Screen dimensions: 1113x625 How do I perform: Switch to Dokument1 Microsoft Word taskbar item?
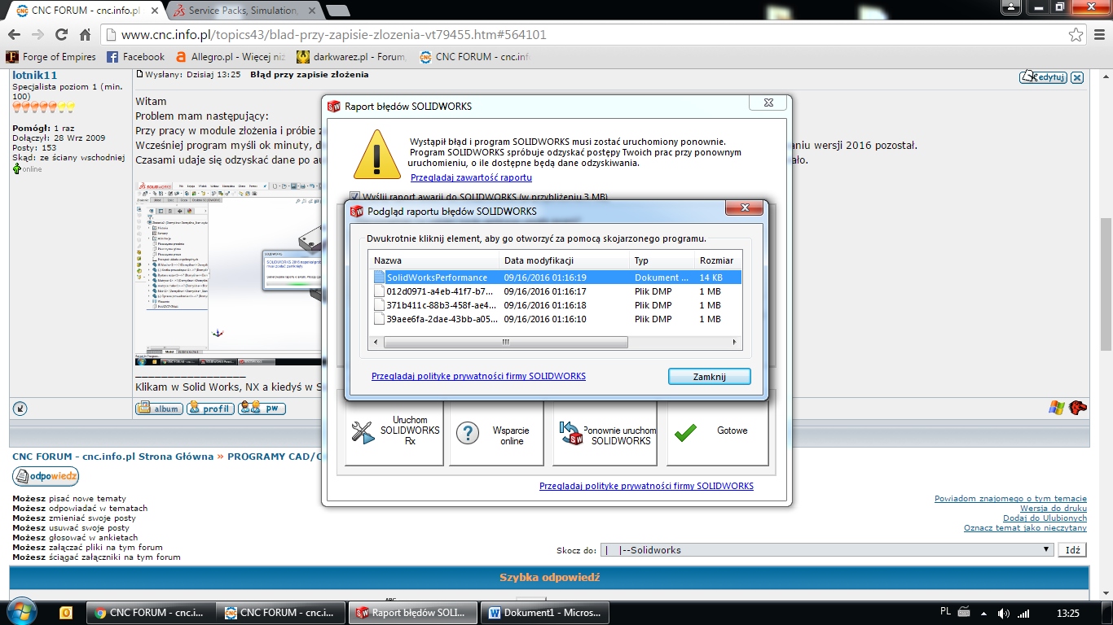click(x=545, y=613)
